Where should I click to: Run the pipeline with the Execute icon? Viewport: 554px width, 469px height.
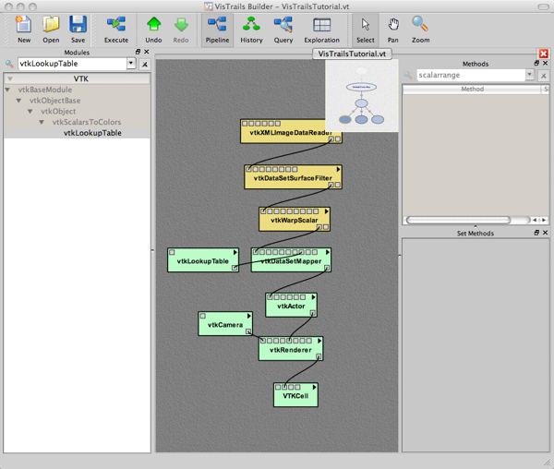click(x=116, y=24)
